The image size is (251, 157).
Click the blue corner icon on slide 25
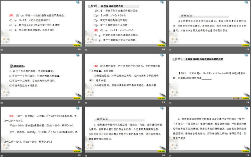click(78, 108)
